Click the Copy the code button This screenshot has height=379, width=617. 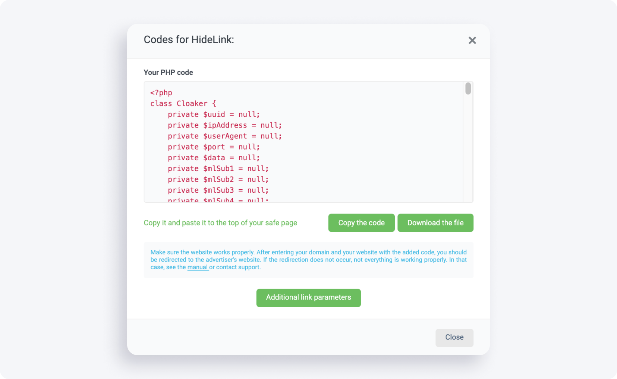click(x=361, y=222)
